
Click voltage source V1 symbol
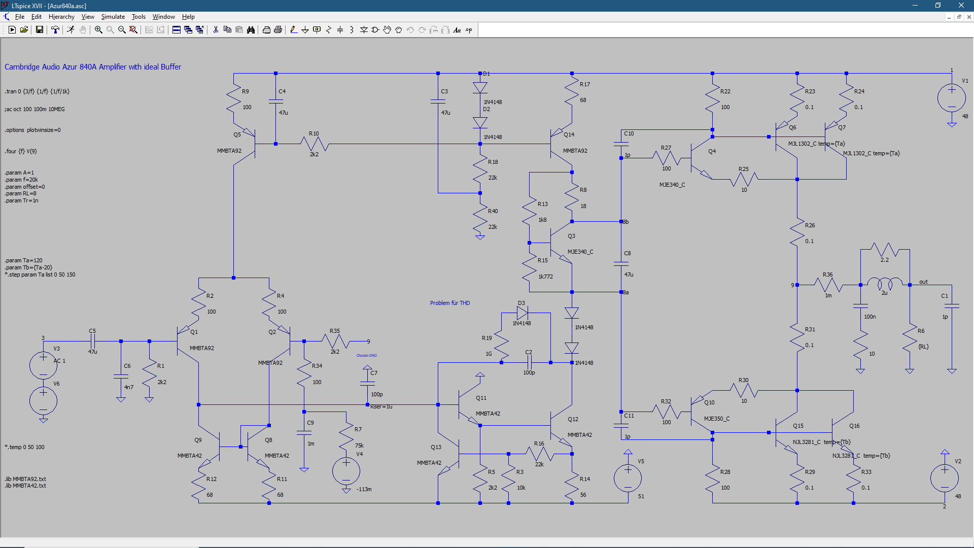click(952, 98)
